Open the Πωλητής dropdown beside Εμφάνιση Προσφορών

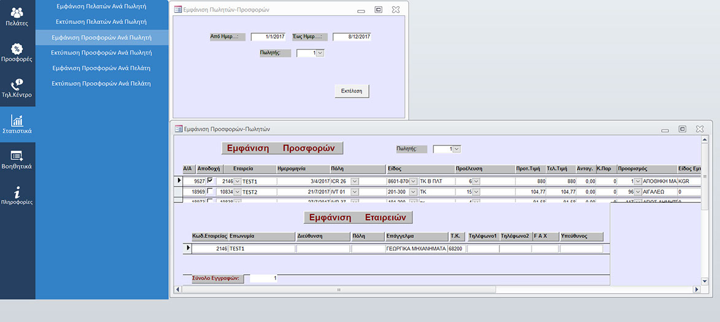pyautogui.click(x=456, y=149)
